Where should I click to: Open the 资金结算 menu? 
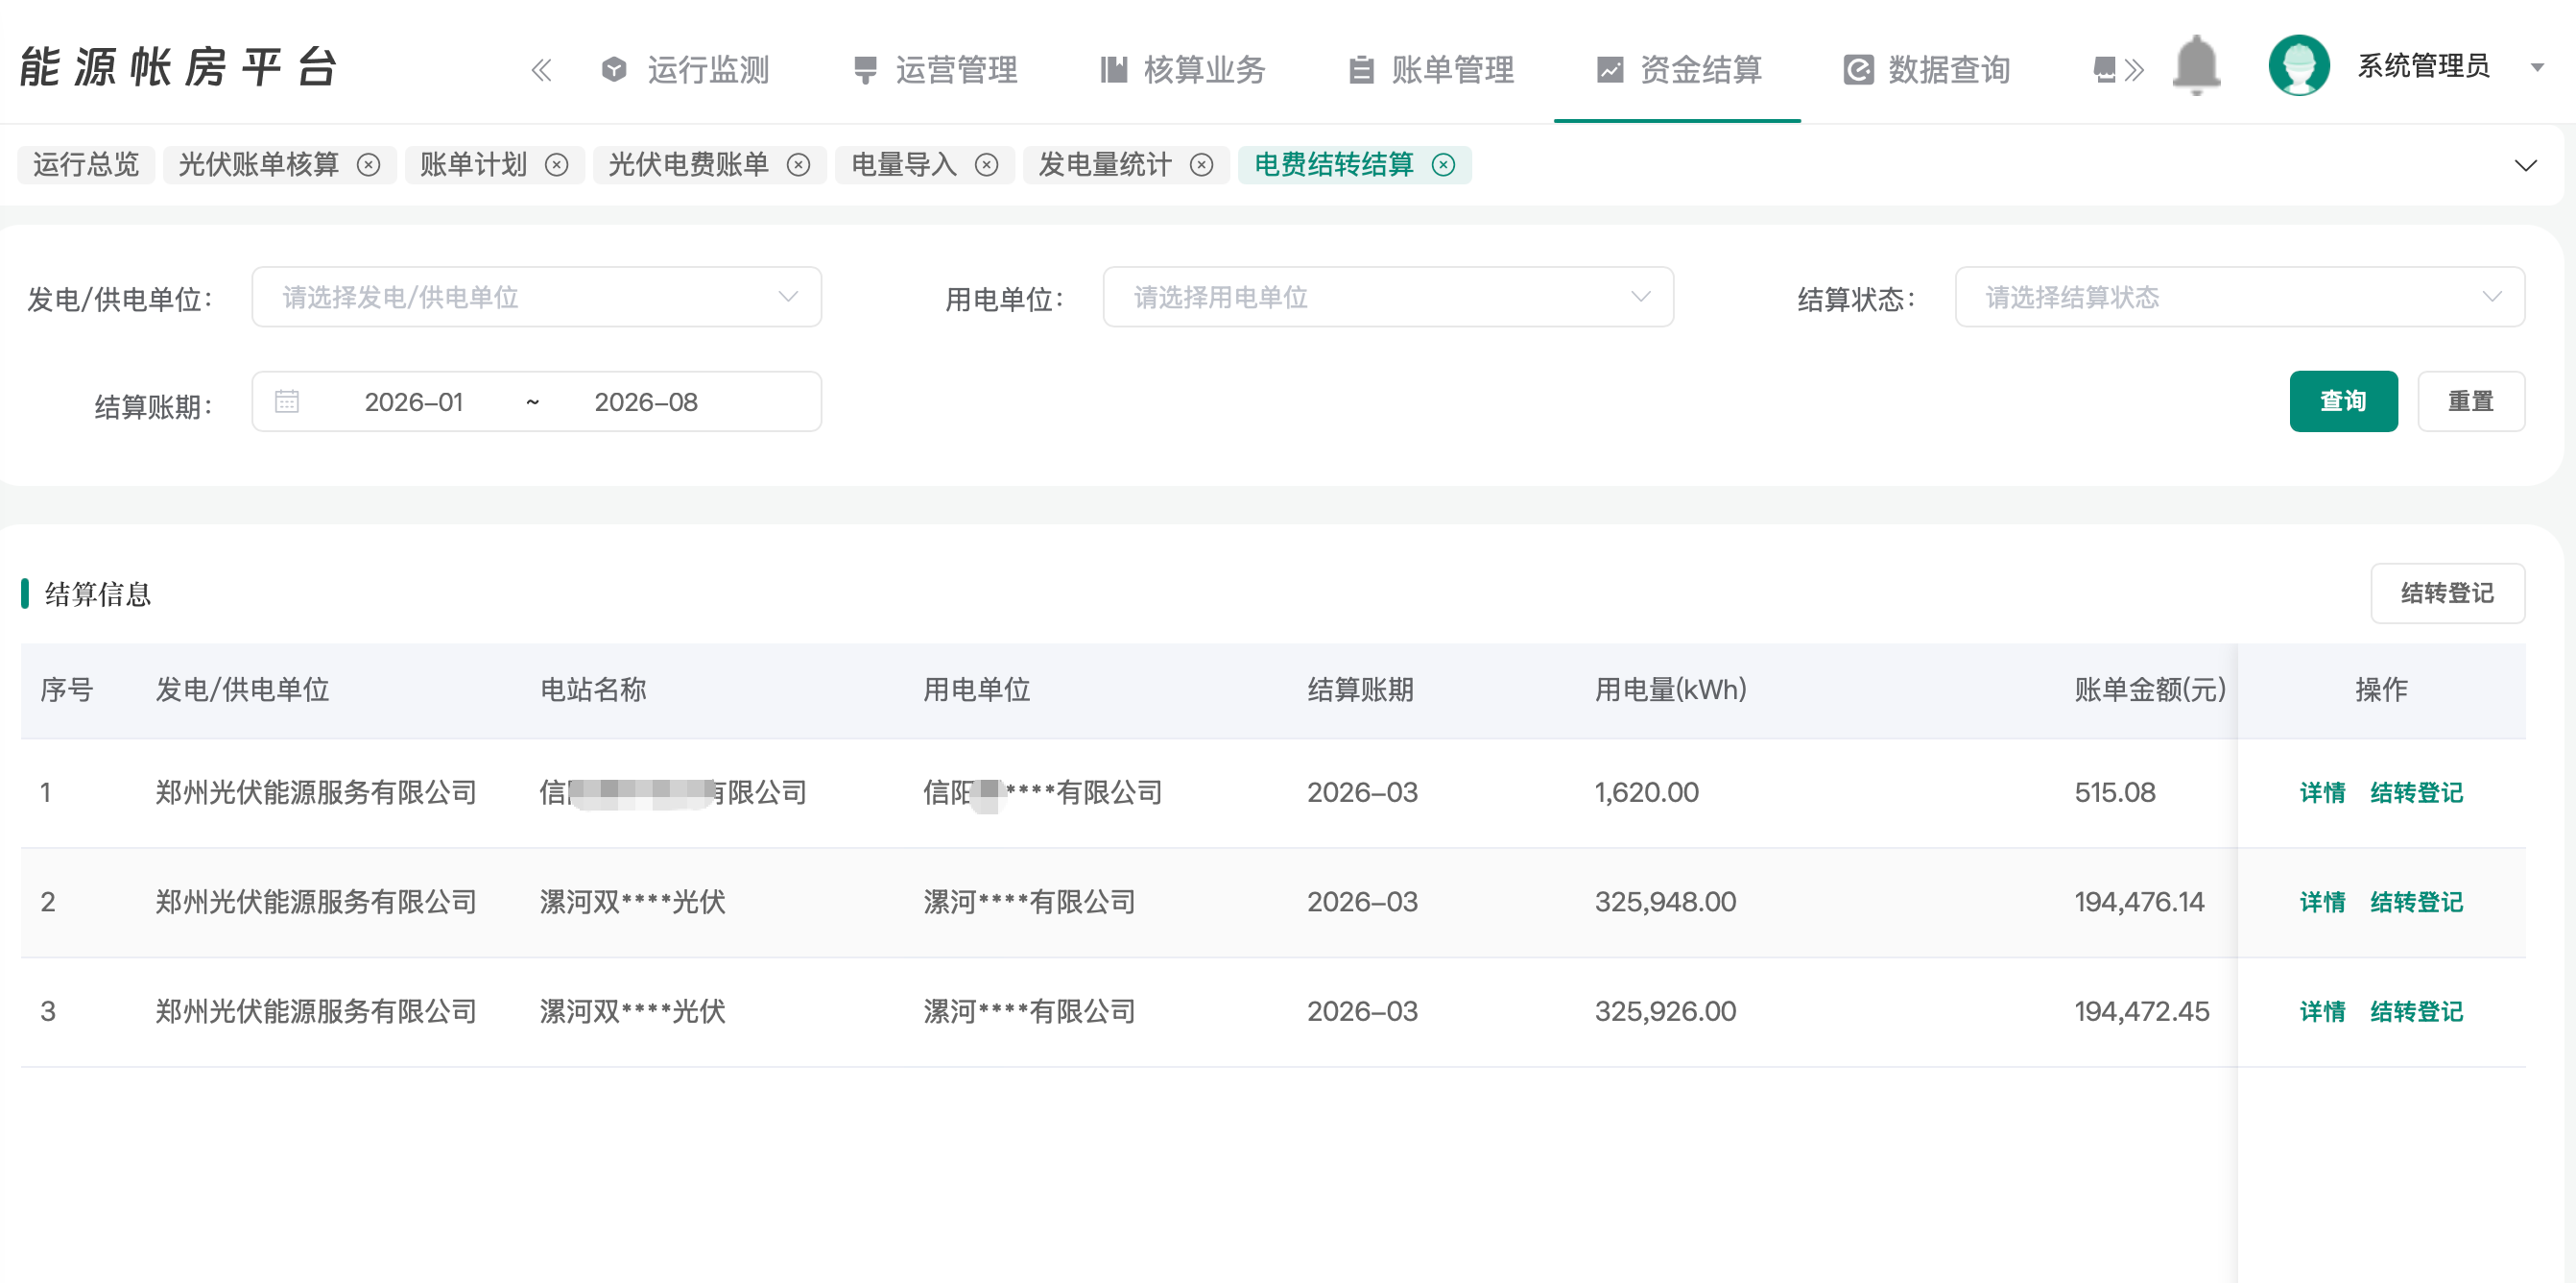pos(1679,70)
